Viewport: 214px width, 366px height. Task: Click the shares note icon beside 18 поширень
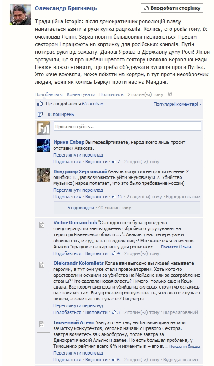(x=40, y=114)
